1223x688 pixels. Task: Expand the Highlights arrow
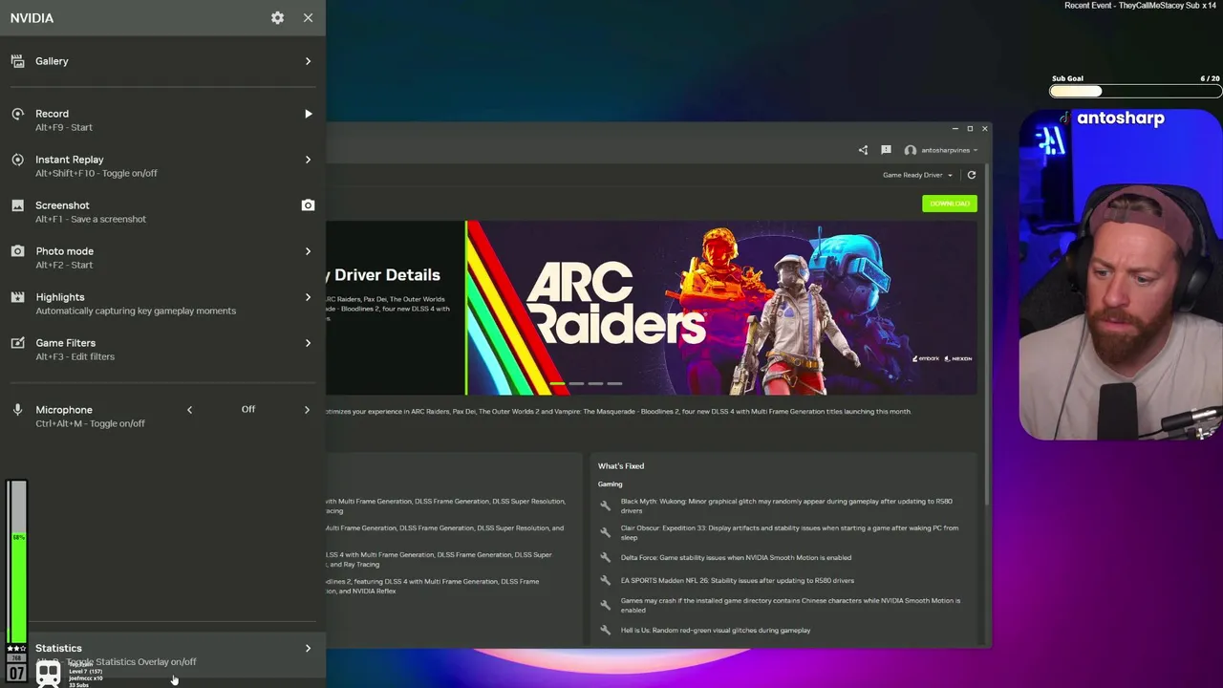pos(308,297)
